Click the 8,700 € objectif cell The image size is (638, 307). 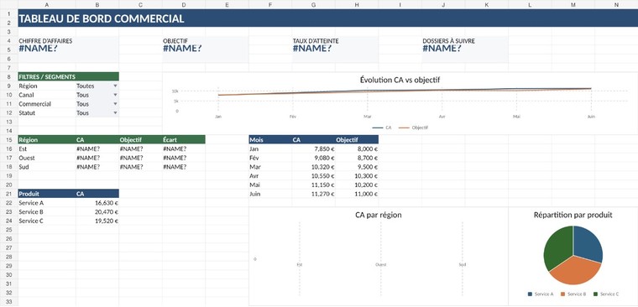coord(357,158)
